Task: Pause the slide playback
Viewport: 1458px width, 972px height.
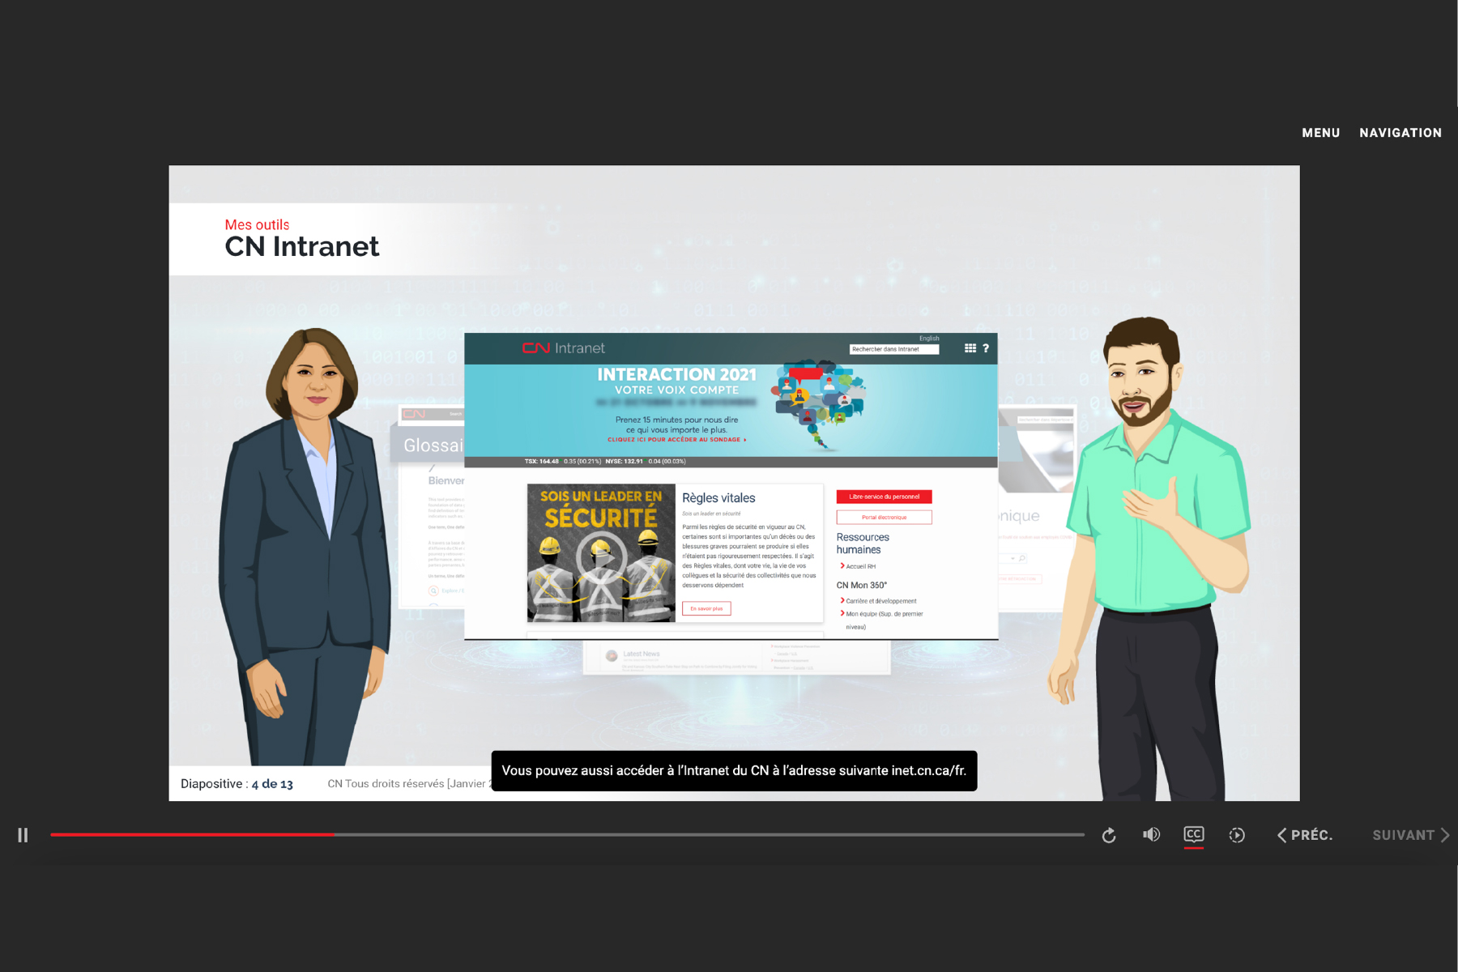Action: pos(23,835)
